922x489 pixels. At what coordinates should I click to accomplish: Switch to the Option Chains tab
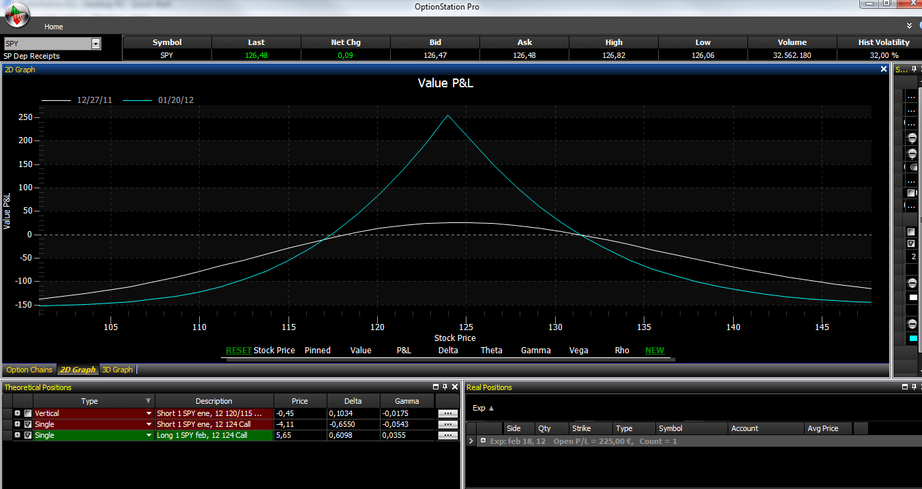point(29,370)
